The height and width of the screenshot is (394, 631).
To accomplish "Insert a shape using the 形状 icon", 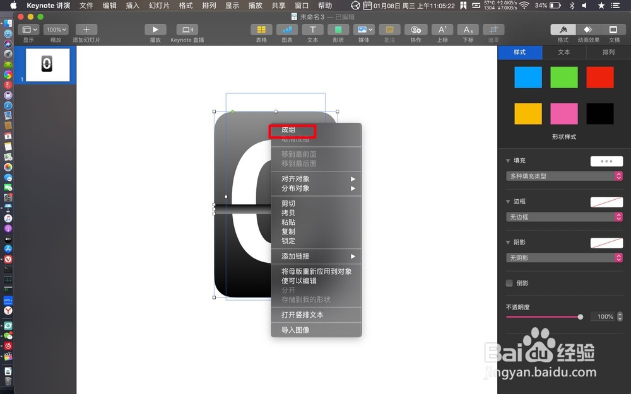I will [x=339, y=29].
